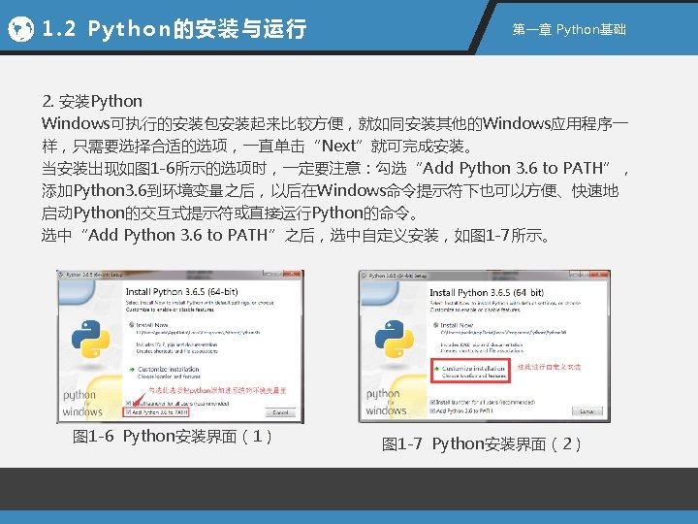
Task: Click Install Now shield icon in figure 1-7
Action: (436, 325)
